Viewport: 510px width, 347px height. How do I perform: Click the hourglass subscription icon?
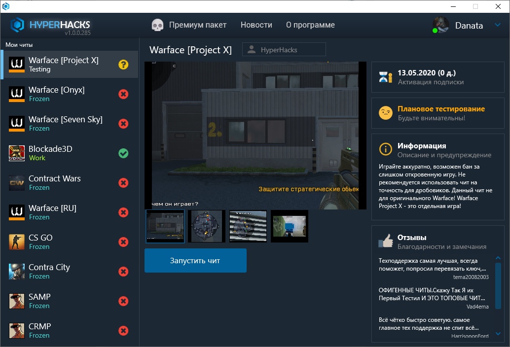click(x=385, y=77)
